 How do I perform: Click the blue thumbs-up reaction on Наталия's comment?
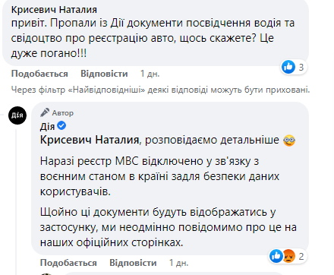coord(288,67)
